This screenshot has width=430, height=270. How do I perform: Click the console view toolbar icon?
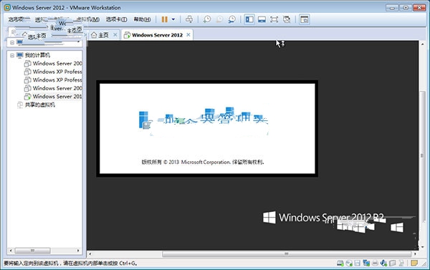click(305, 19)
